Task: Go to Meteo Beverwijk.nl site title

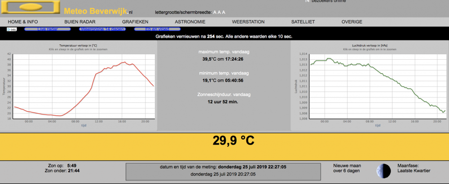Action: click(98, 11)
